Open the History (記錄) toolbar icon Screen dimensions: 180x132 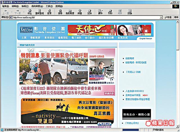(x=89, y=12)
